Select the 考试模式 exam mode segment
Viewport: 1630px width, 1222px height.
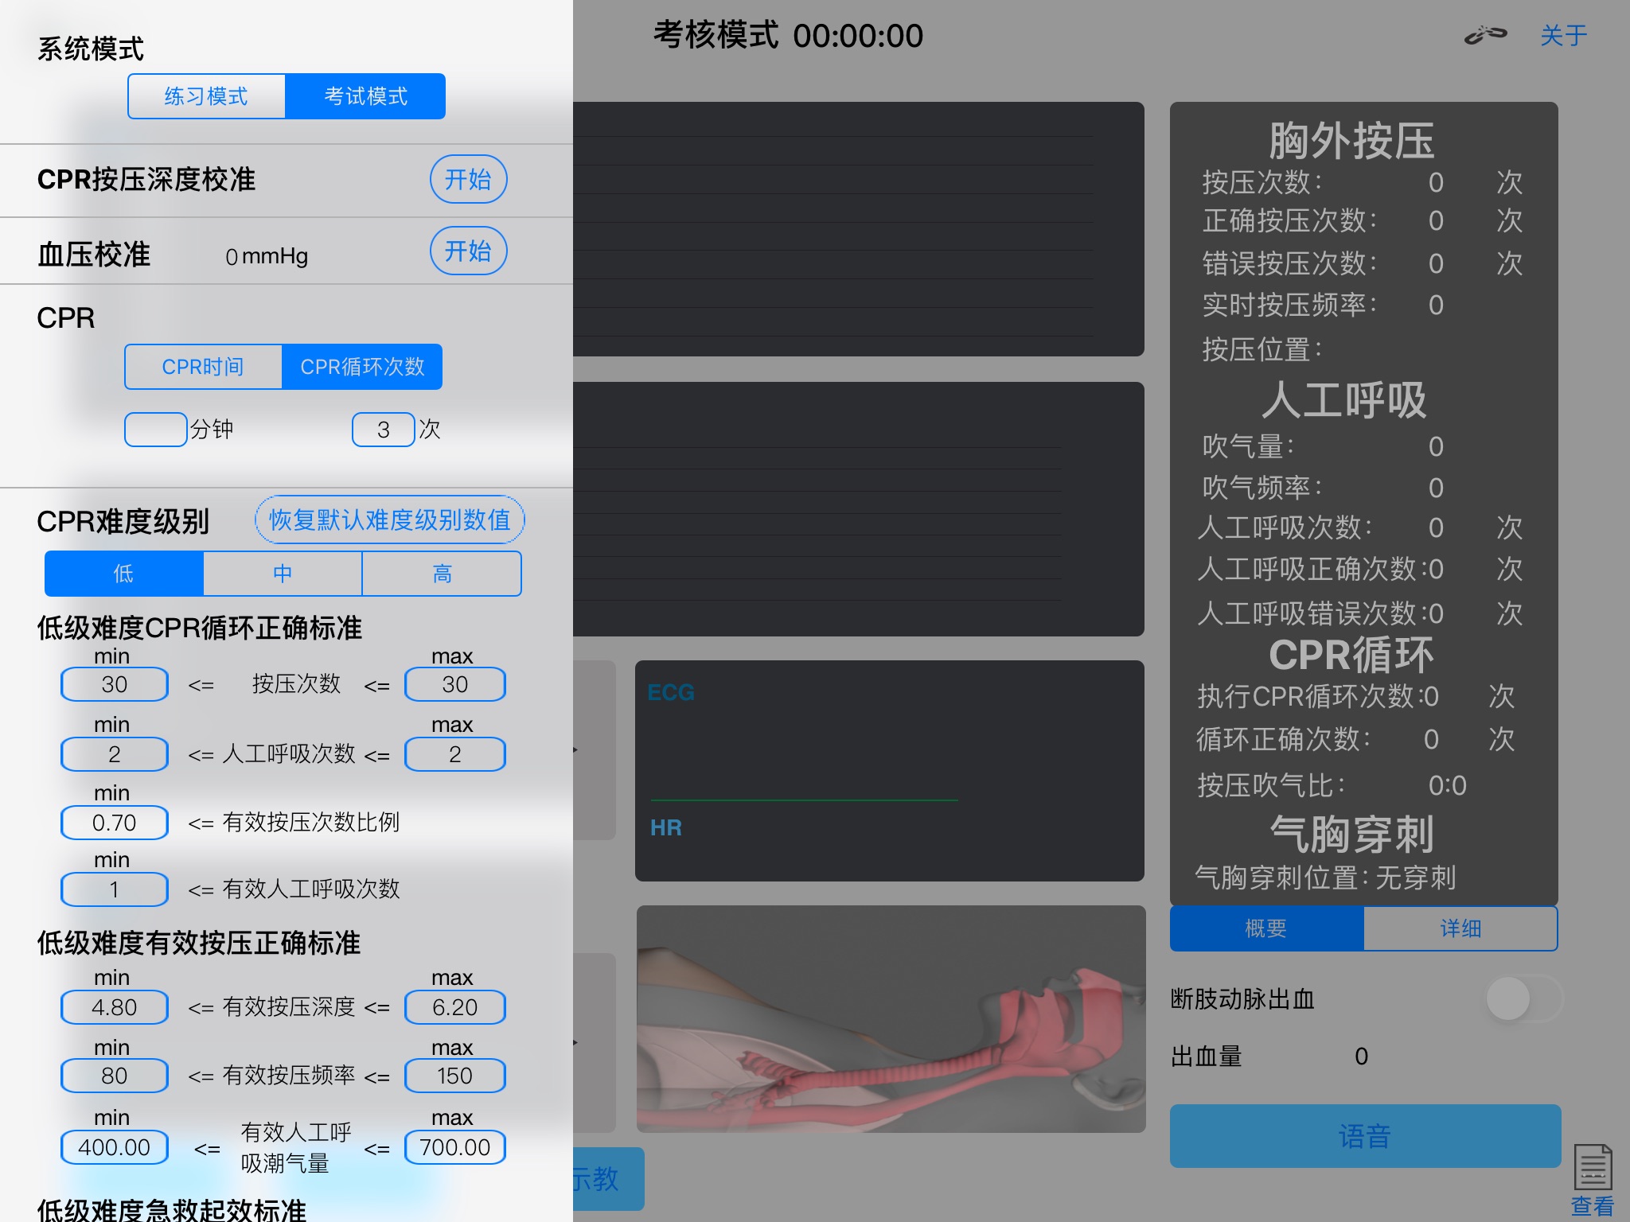click(x=365, y=96)
